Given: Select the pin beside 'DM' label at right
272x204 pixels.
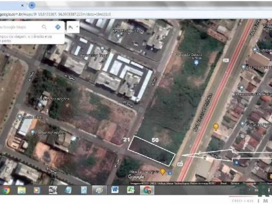Looking at the screenshot, I should pyautogui.click(x=243, y=67).
